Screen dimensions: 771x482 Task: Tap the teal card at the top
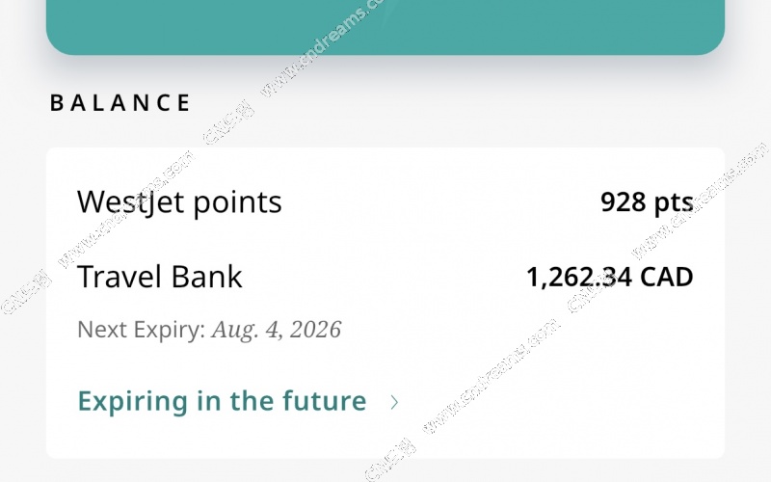(385, 25)
